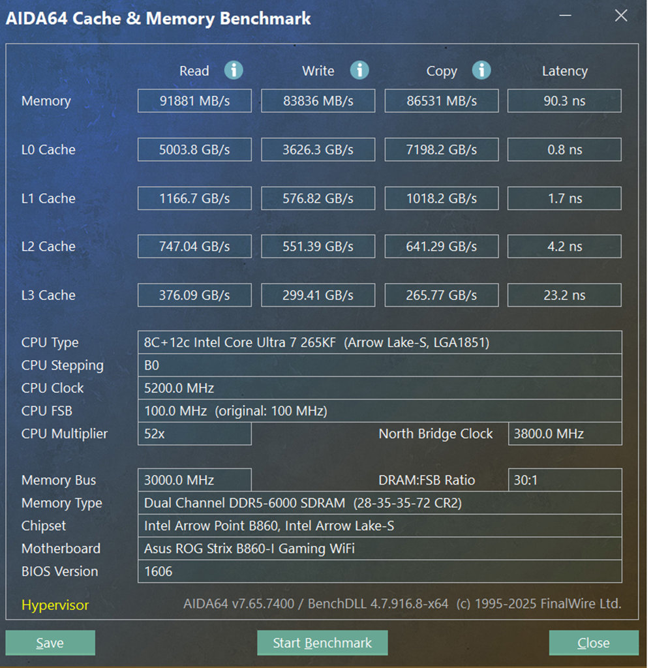Click the CPU Stepping value B0
668x668 pixels.
coord(380,365)
